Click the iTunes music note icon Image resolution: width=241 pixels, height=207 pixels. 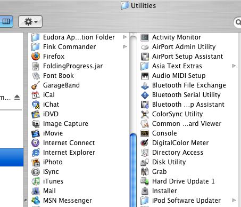click(36, 181)
